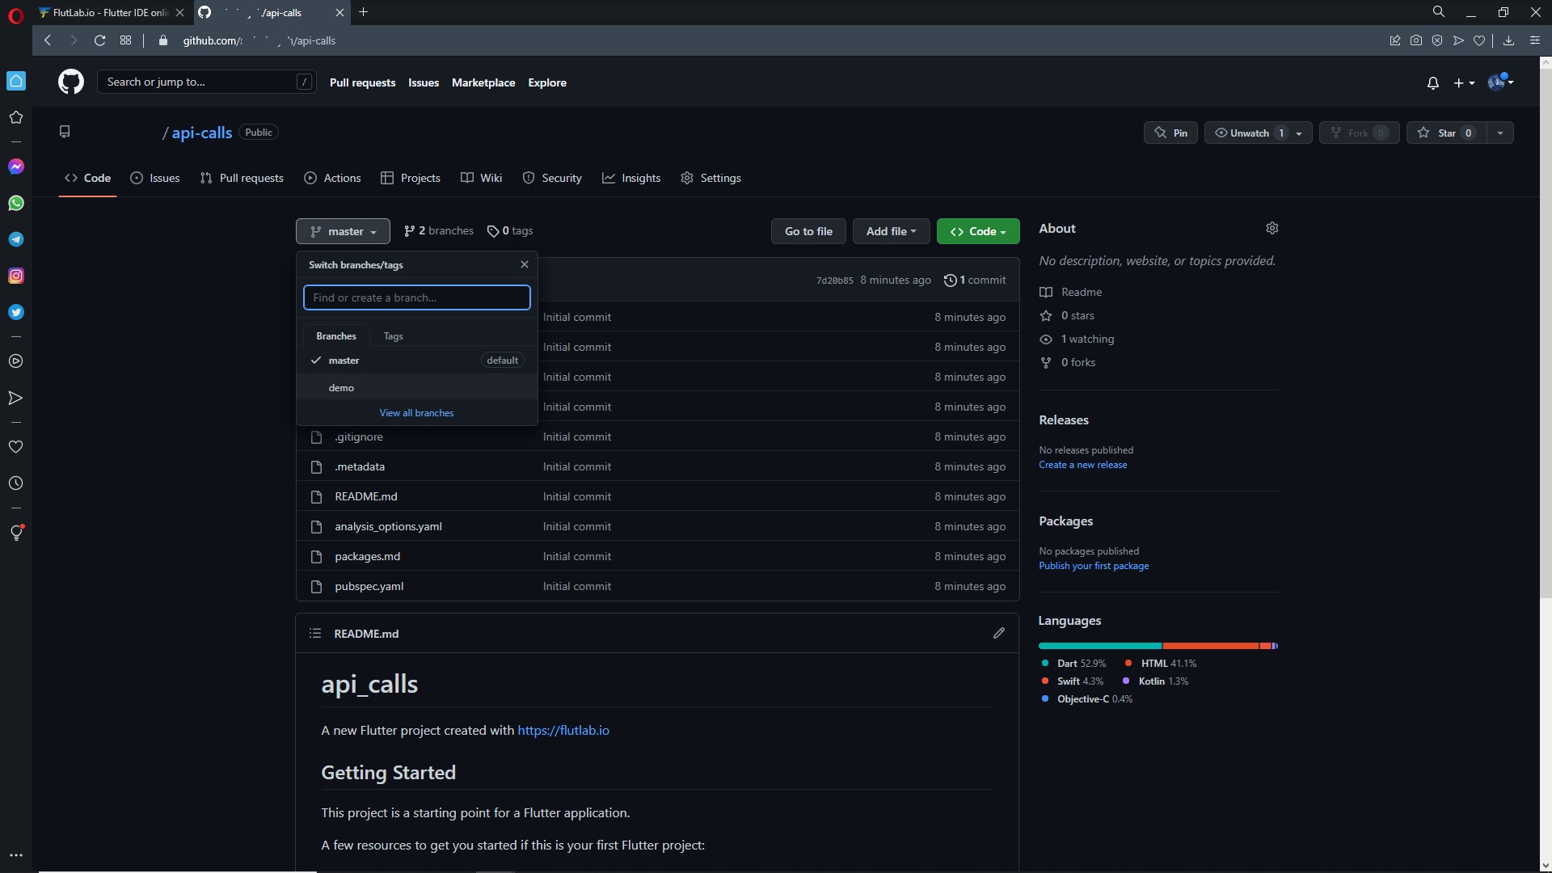Open Star lists dropdown arrow
The width and height of the screenshot is (1552, 873).
pyautogui.click(x=1500, y=133)
